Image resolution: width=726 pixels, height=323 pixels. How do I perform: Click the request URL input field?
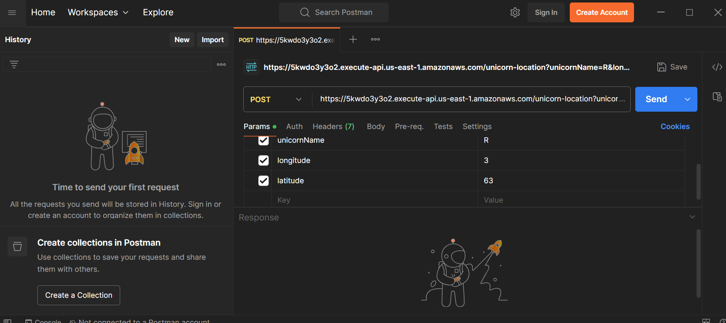pyautogui.click(x=468, y=99)
